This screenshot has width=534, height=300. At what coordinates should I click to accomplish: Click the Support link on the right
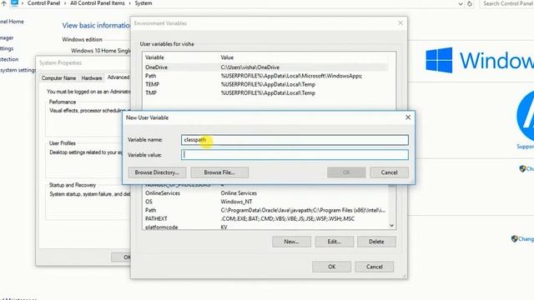click(525, 147)
